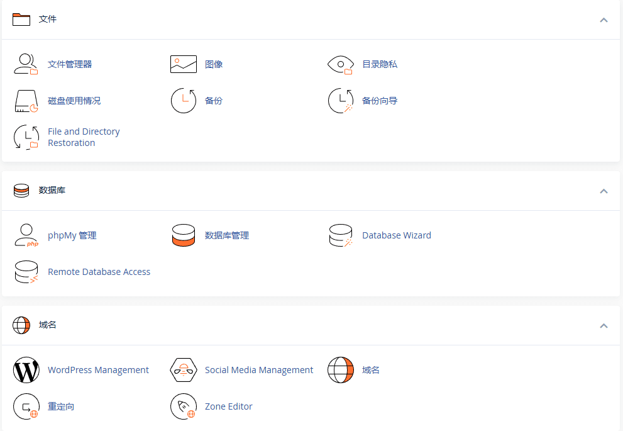The height and width of the screenshot is (431, 623).
Task: Open the 图像 images icon
Action: pyautogui.click(x=184, y=64)
